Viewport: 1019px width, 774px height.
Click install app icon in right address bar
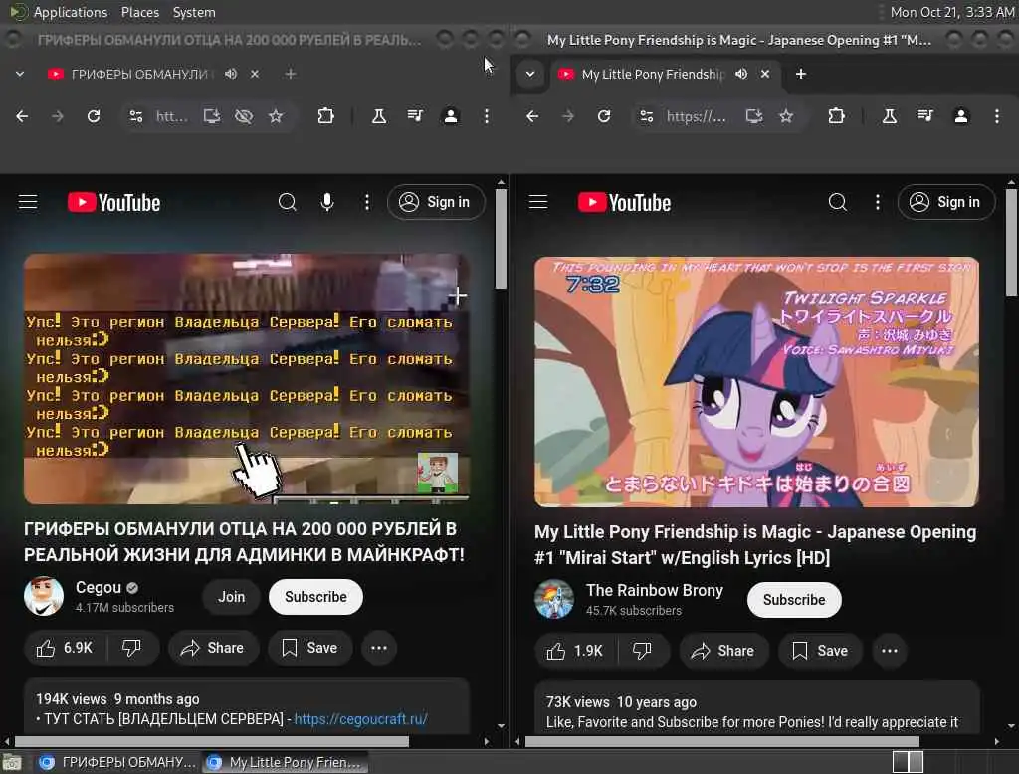coord(754,116)
